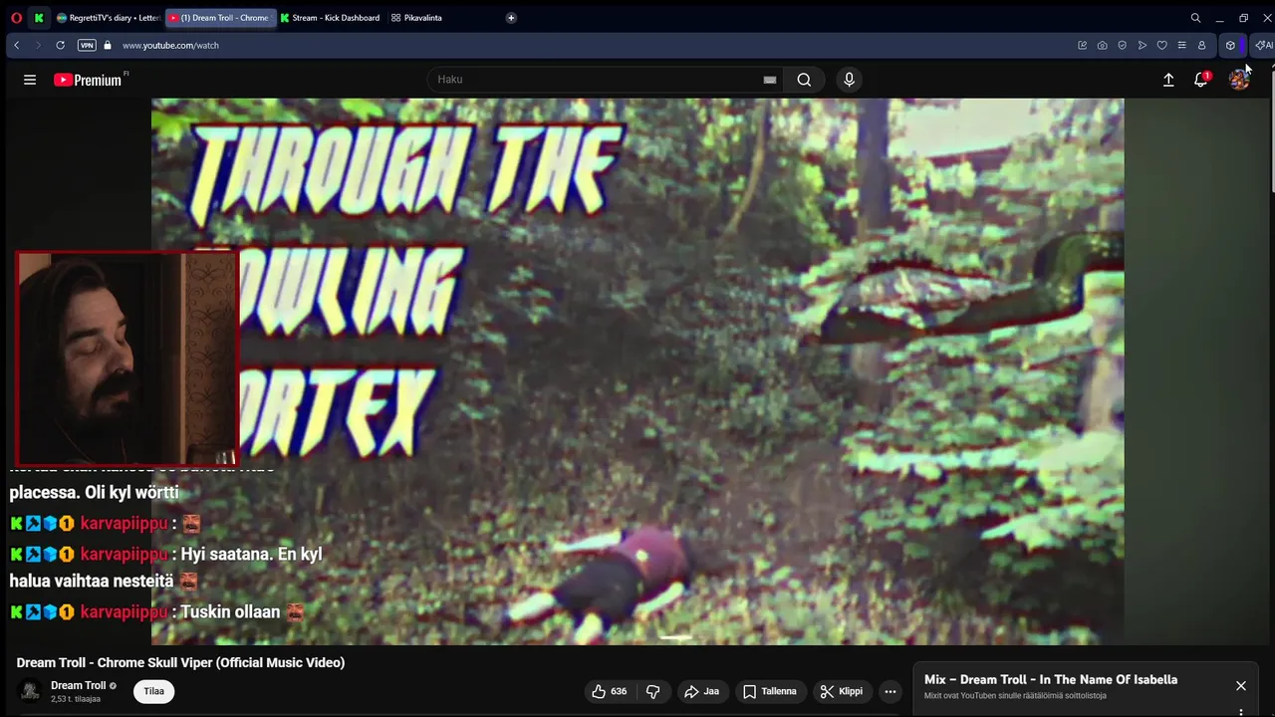Save the video with Tallenna button
This screenshot has height=717, width=1275.
(770, 691)
